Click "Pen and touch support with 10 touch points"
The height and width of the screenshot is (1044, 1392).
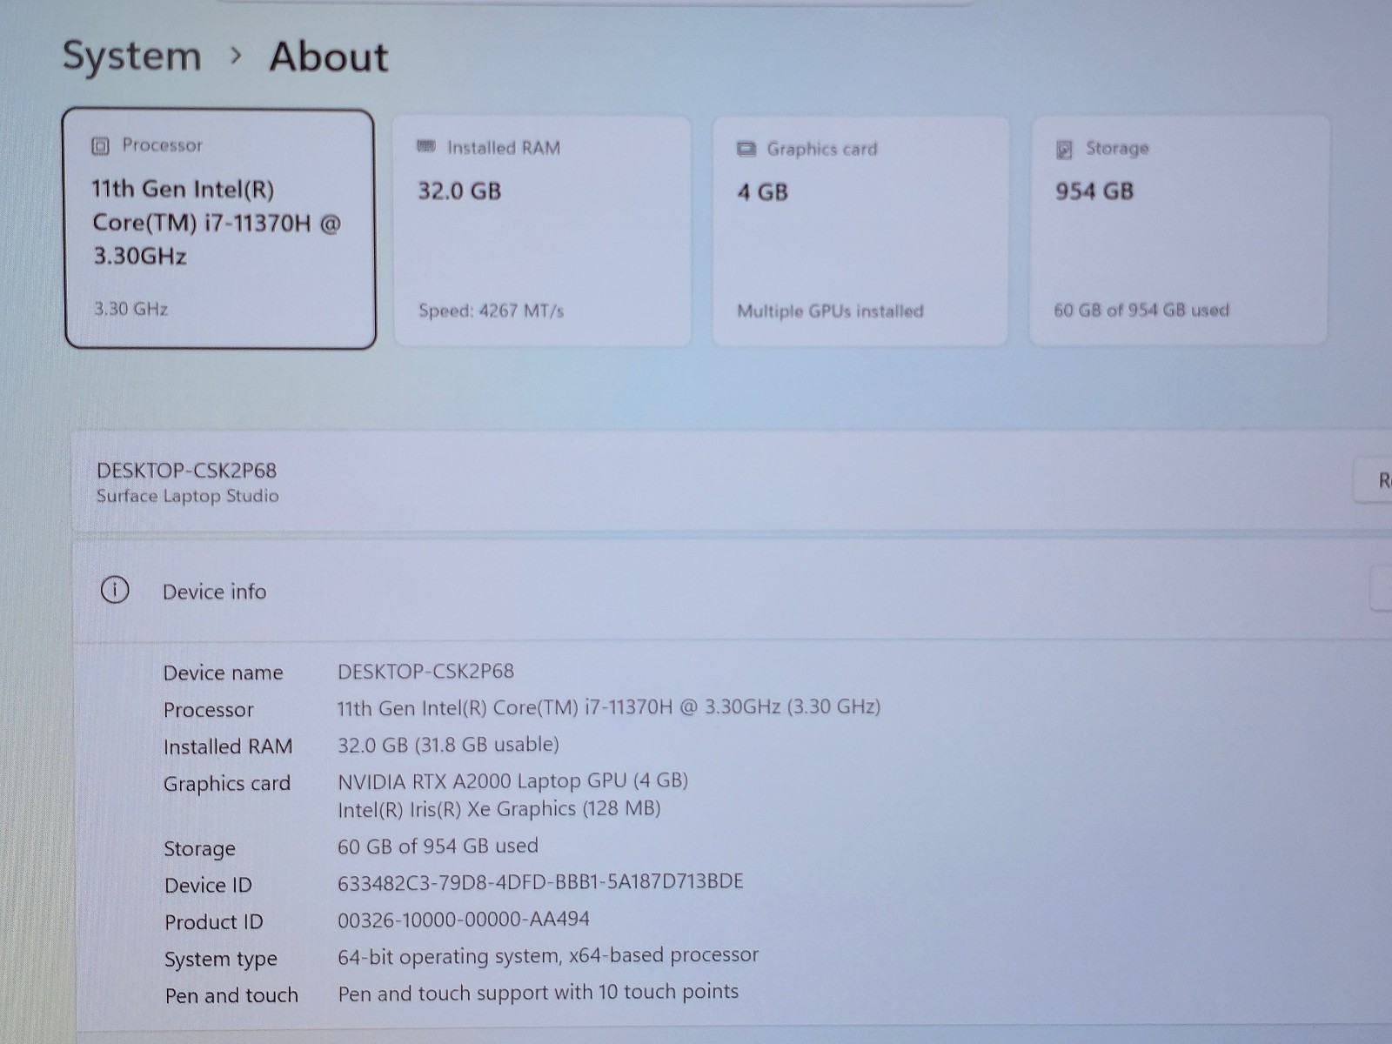coord(539,993)
